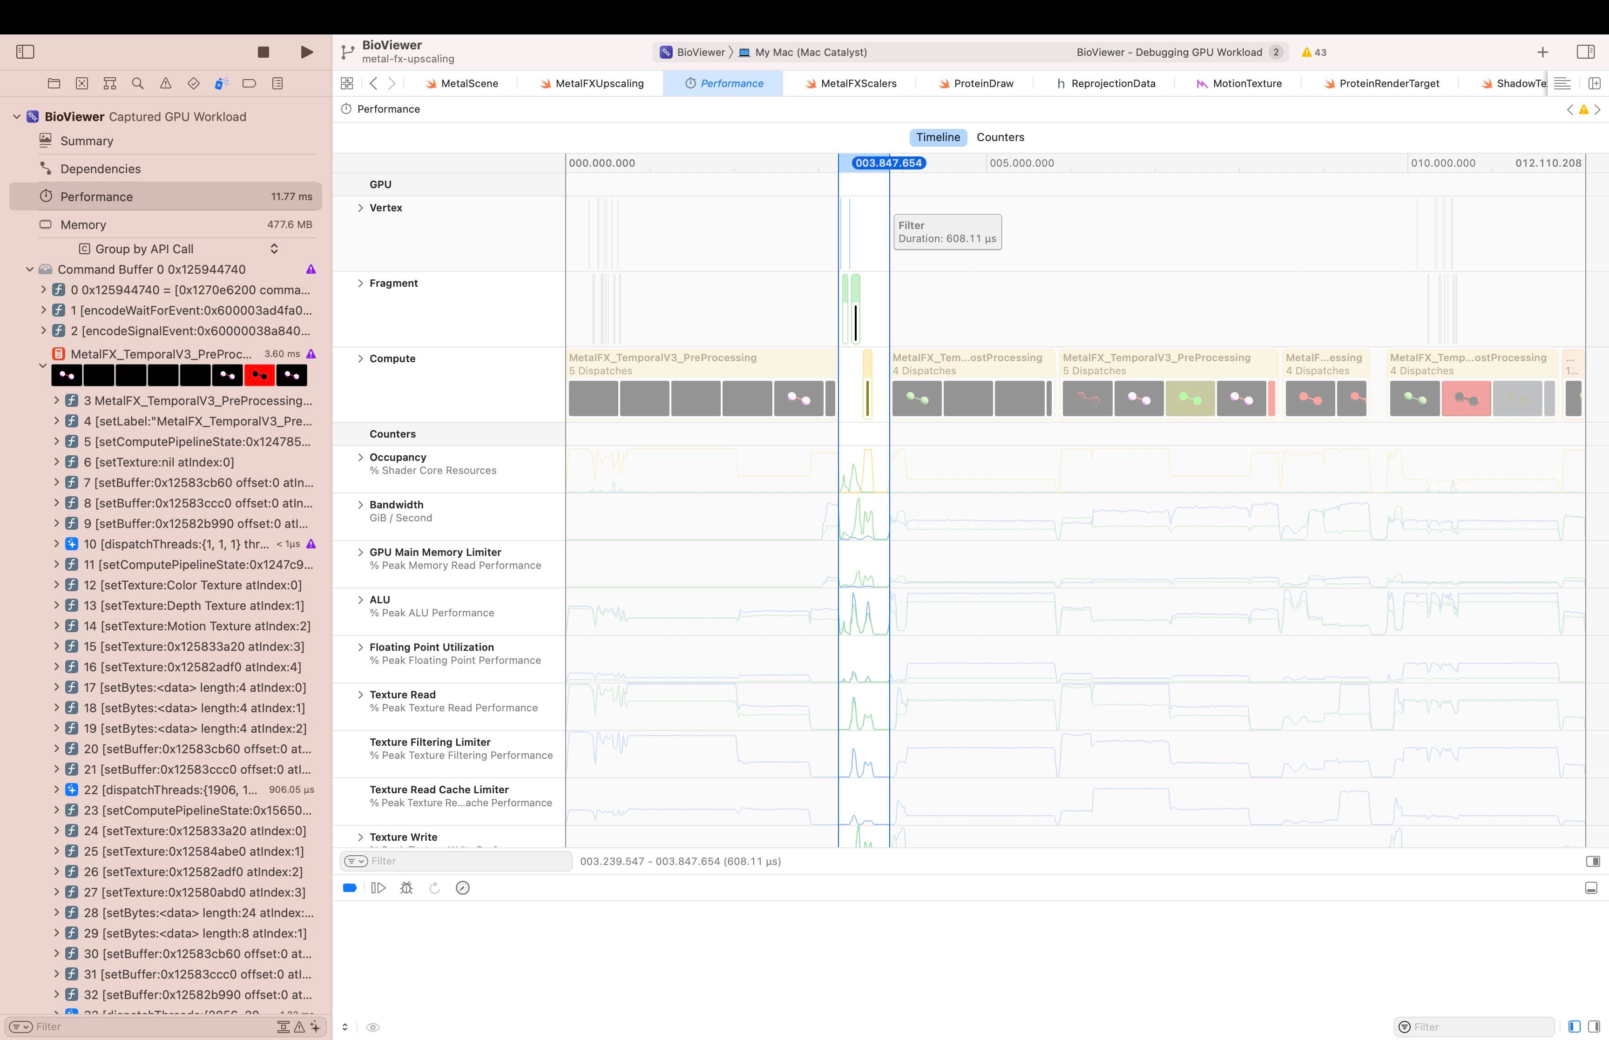Image resolution: width=1609 pixels, height=1040 pixels.
Task: Open the find navigator magnifier
Action: tap(138, 84)
